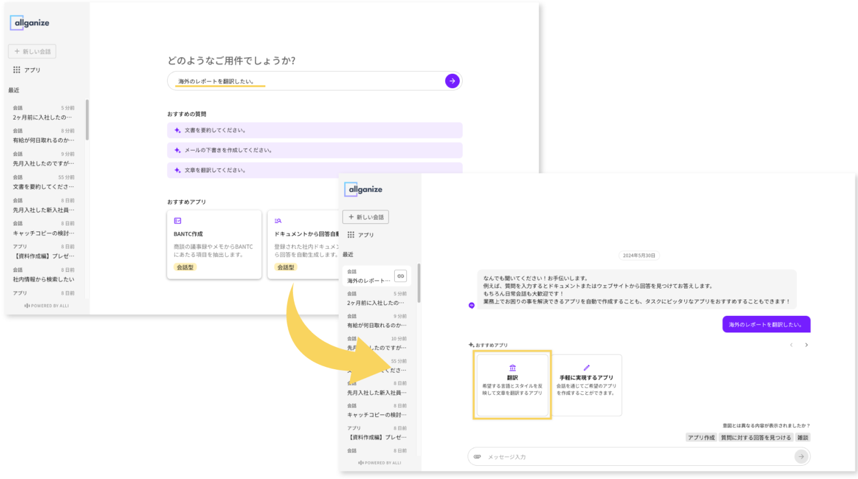This screenshot has height=479, width=858.
Task: Click the 質問に対する回答を見つける chip
Action: point(756,438)
